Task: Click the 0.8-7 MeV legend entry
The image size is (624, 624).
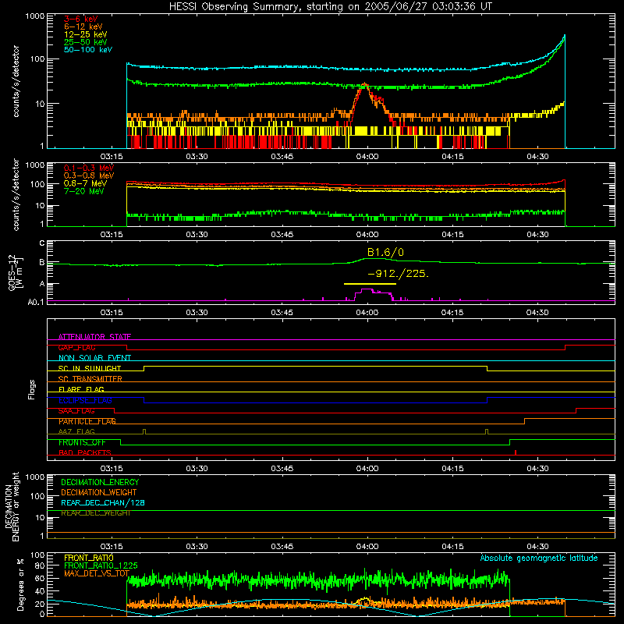Action: click(85, 183)
